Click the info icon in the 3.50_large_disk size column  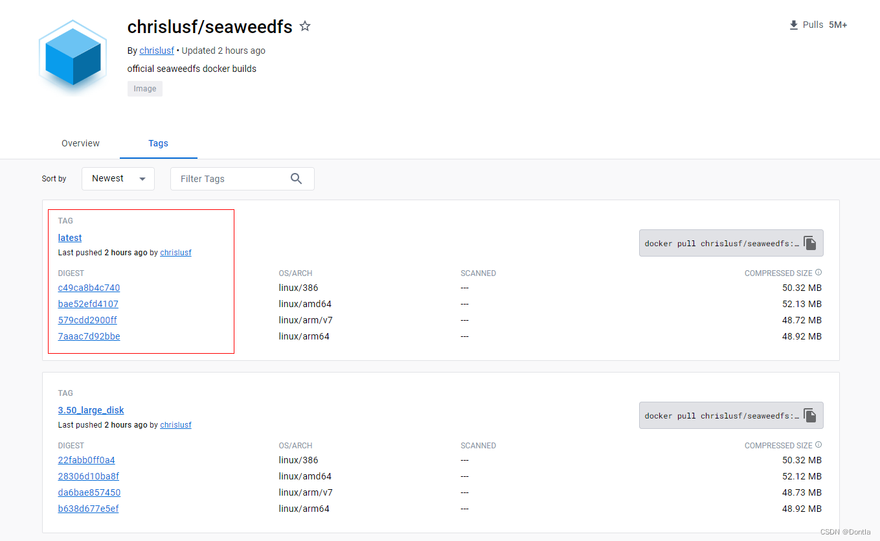point(818,444)
